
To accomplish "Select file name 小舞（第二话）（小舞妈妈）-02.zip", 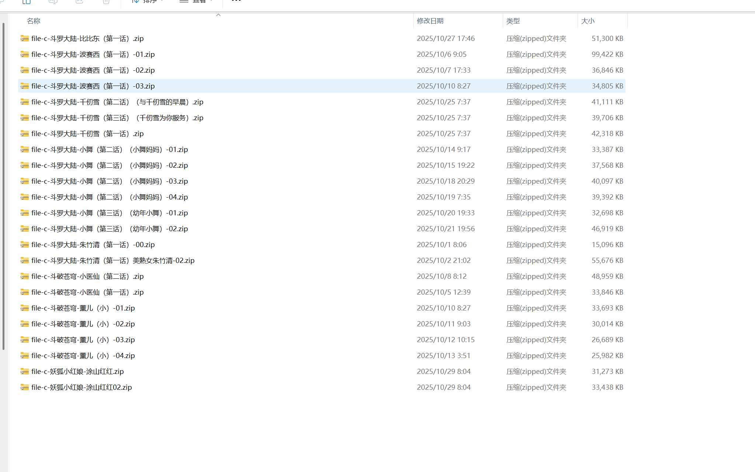I will [109, 165].
